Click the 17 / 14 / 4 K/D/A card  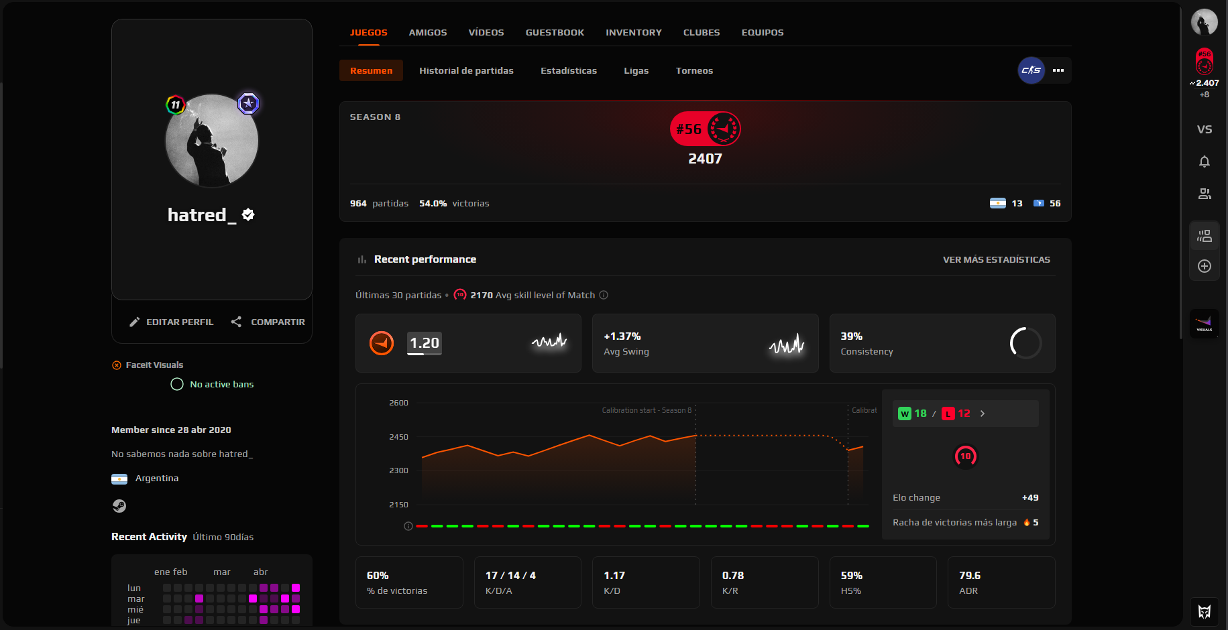[528, 582]
